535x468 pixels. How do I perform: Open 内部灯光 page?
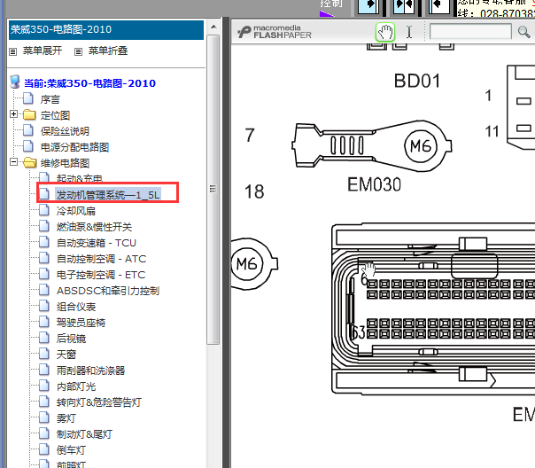[x=76, y=386]
